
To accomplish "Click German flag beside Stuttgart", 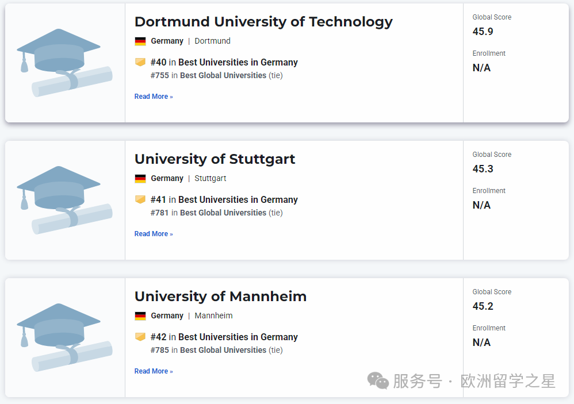I will click(140, 179).
